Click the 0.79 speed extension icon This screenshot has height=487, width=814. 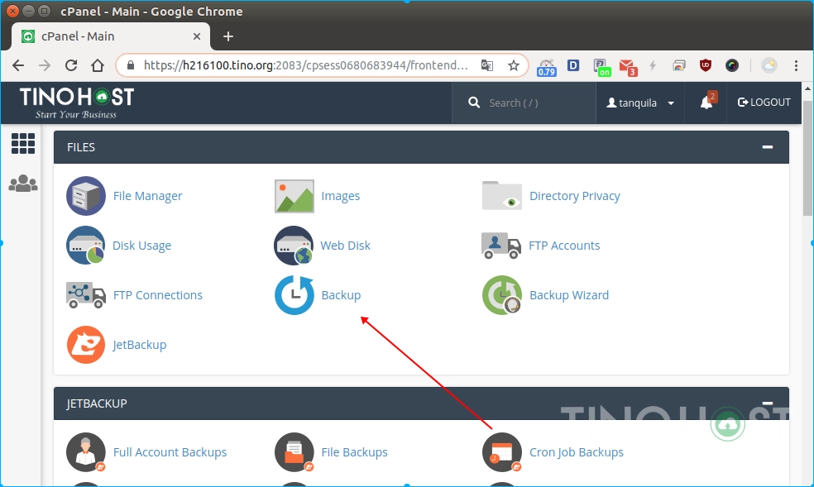click(x=547, y=68)
